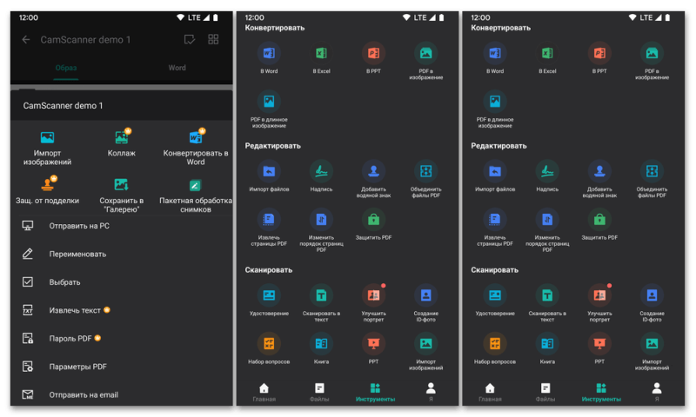The width and height of the screenshot is (696, 417).
Task: Tap the select-pages checkmark icon in header
Action: pos(190,40)
